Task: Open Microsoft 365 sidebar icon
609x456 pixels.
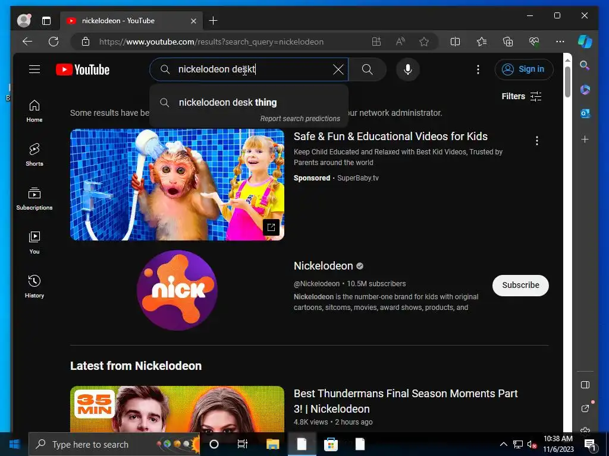Action: pyautogui.click(x=585, y=90)
